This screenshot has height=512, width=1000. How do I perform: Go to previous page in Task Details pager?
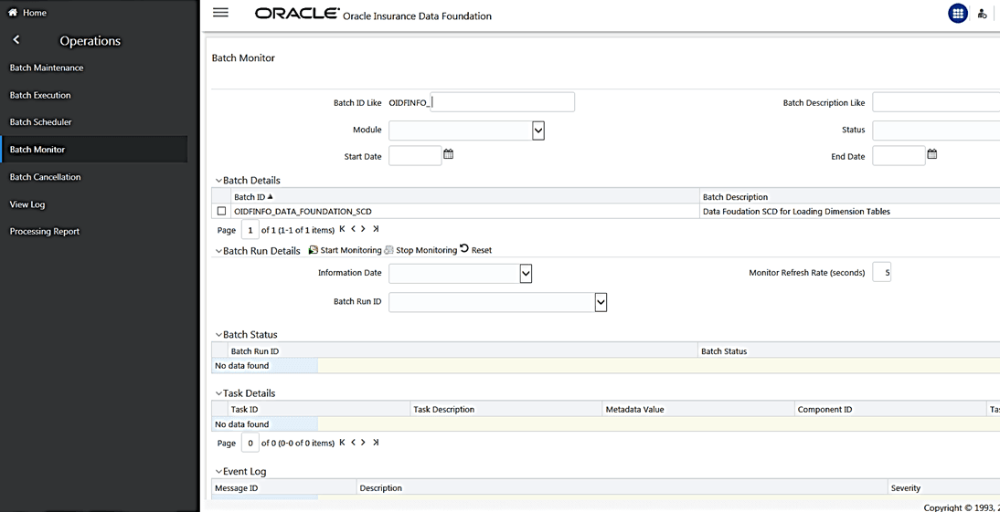(x=354, y=443)
